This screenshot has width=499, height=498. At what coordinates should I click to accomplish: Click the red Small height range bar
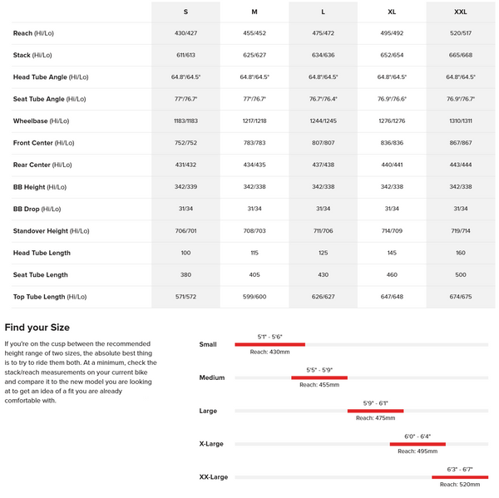269,344
